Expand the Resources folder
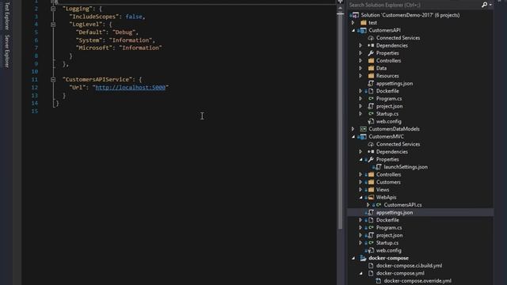Viewport: 507px width, 285px height. [x=360, y=76]
